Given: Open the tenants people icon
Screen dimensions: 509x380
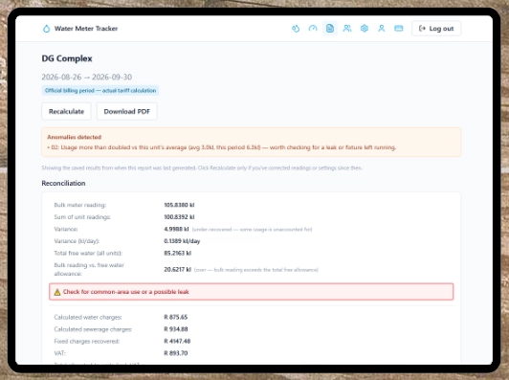Looking at the screenshot, I should (347, 29).
